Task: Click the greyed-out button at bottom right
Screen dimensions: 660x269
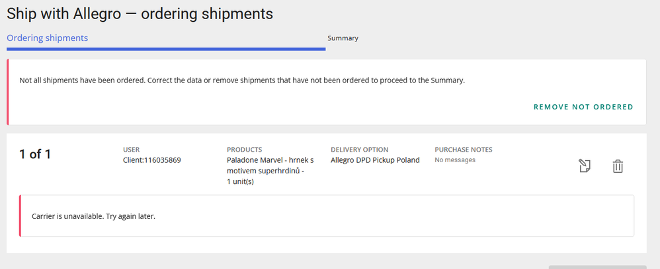Action: pyautogui.click(x=597, y=266)
